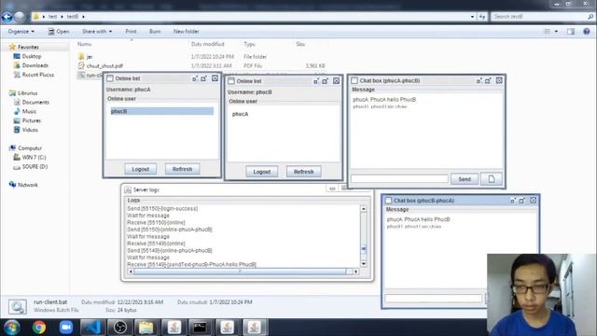Click scroll down arrow in Server logs
Screen dimensions: 597x336
click(x=363, y=264)
